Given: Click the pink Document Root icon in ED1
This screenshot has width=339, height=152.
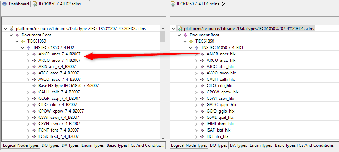Looking at the screenshot, I should click(185, 35).
